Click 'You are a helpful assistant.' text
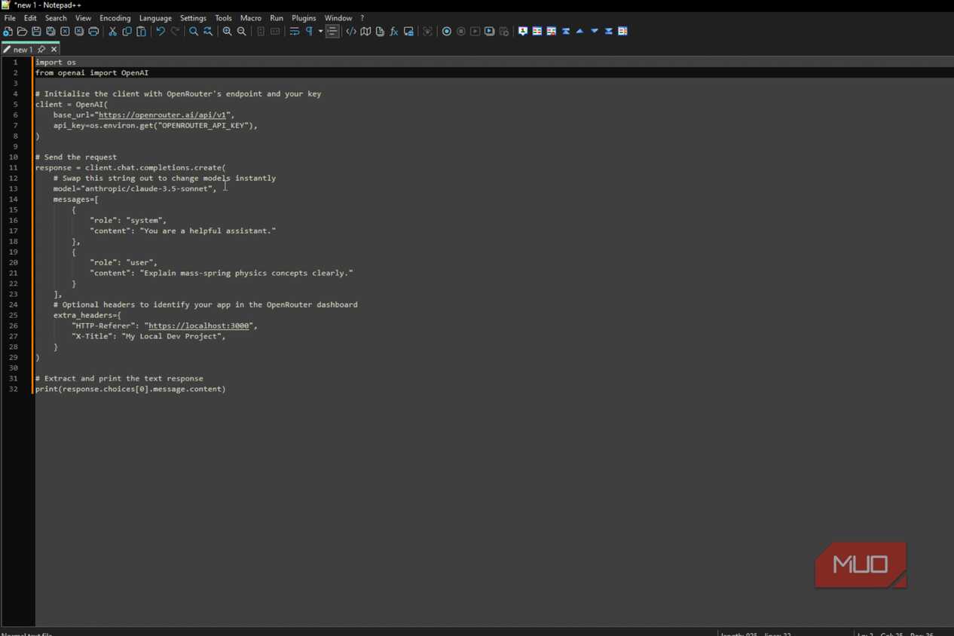 point(208,231)
